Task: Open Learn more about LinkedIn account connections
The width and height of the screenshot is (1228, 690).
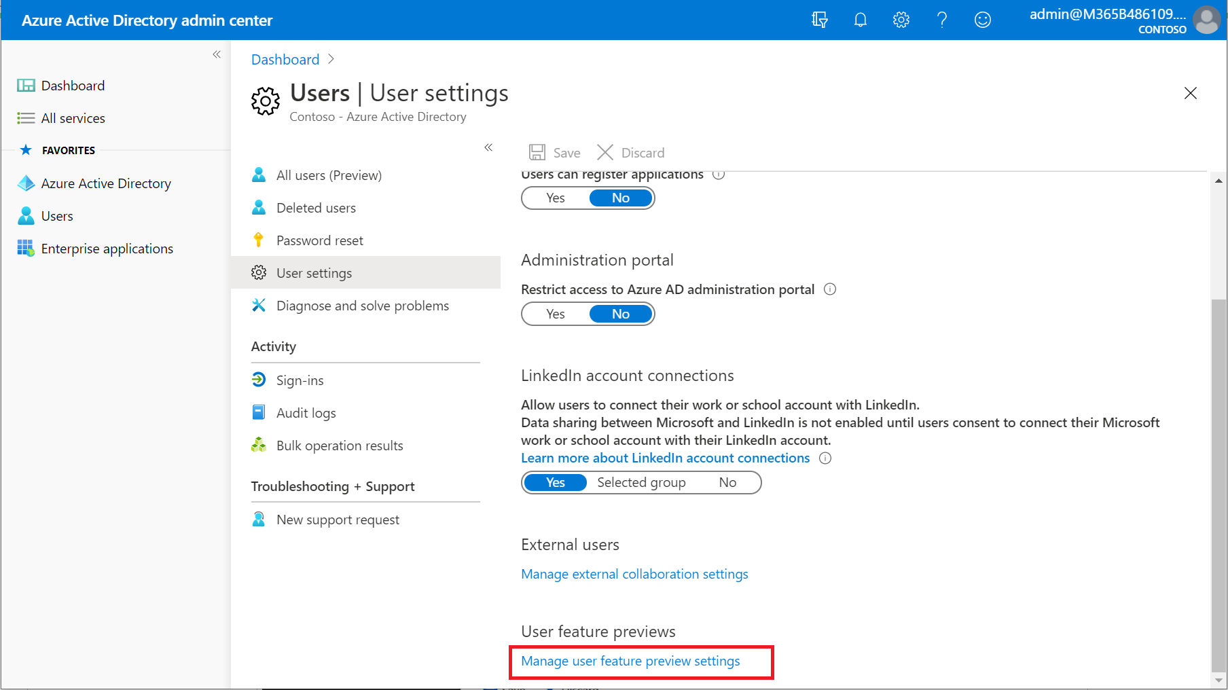Action: 665,458
